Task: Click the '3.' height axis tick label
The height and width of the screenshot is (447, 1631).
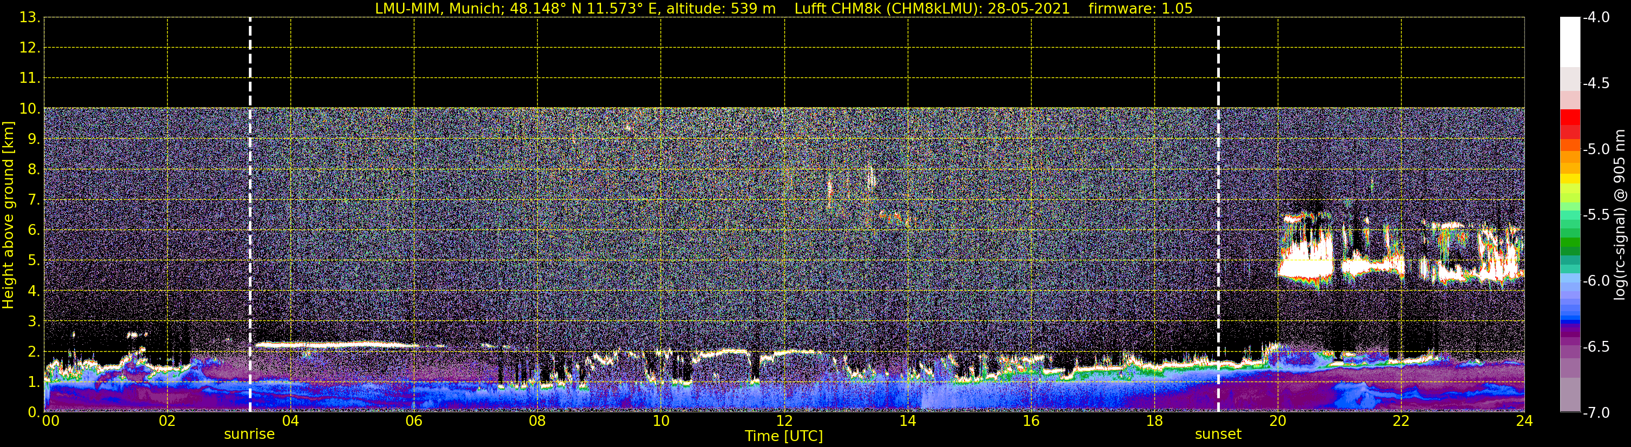Action: 34,321
